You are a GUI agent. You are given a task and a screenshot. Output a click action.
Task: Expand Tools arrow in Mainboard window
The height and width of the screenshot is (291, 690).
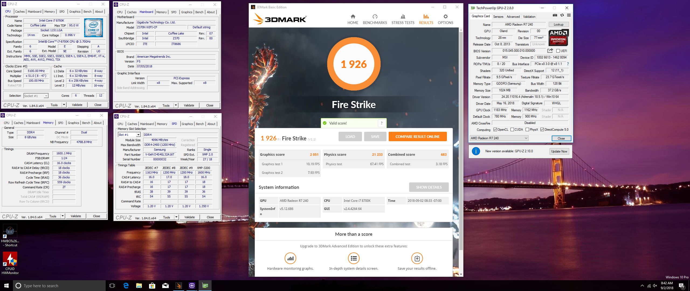coord(176,105)
